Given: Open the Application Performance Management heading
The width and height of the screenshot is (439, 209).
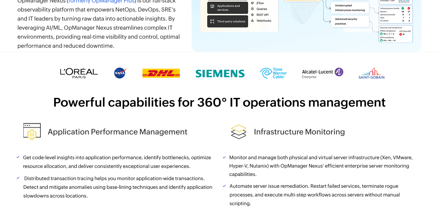Looking at the screenshot, I should pos(117,132).
